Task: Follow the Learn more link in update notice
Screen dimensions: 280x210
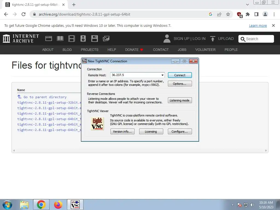Action: [258, 25]
